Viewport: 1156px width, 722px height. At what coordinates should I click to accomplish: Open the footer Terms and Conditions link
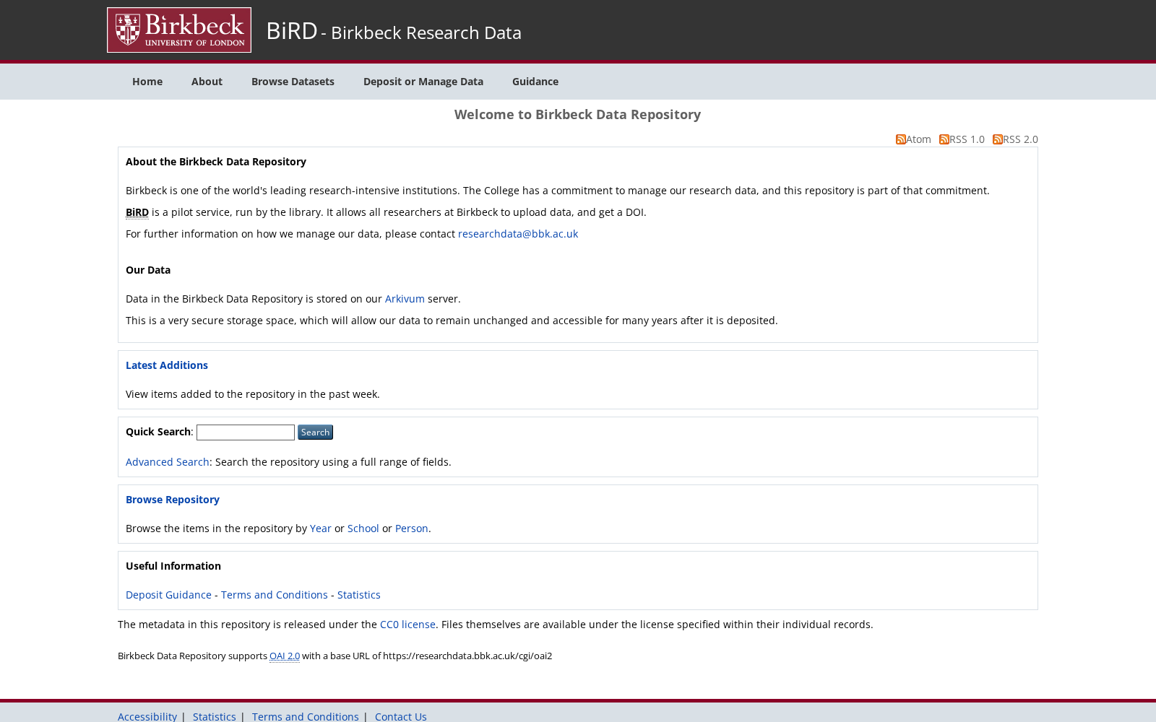[306, 716]
